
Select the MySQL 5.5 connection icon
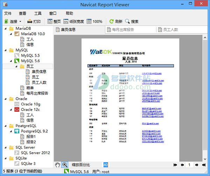(x=17, y=56)
